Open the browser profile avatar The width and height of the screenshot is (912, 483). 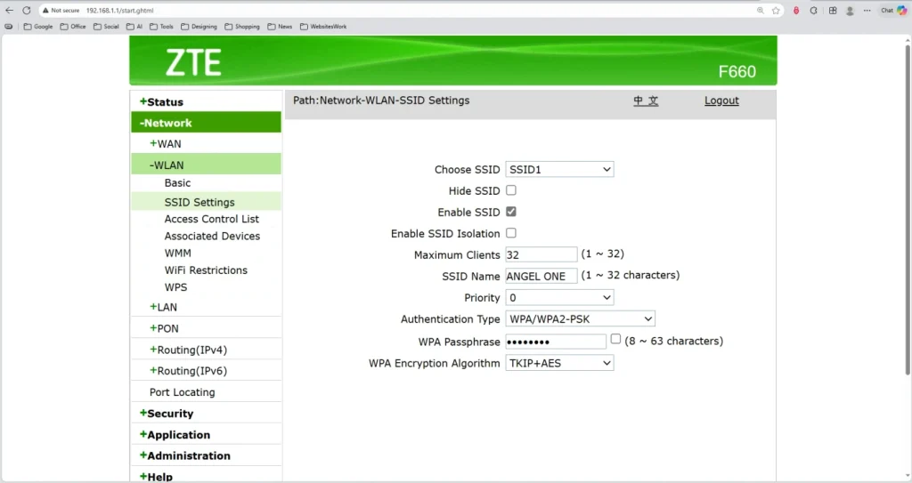point(850,10)
